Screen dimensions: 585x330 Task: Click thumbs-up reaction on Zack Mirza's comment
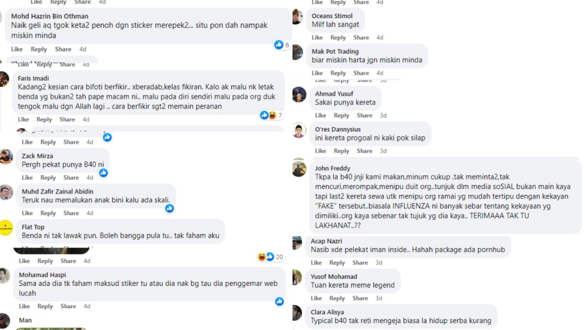coord(103,172)
